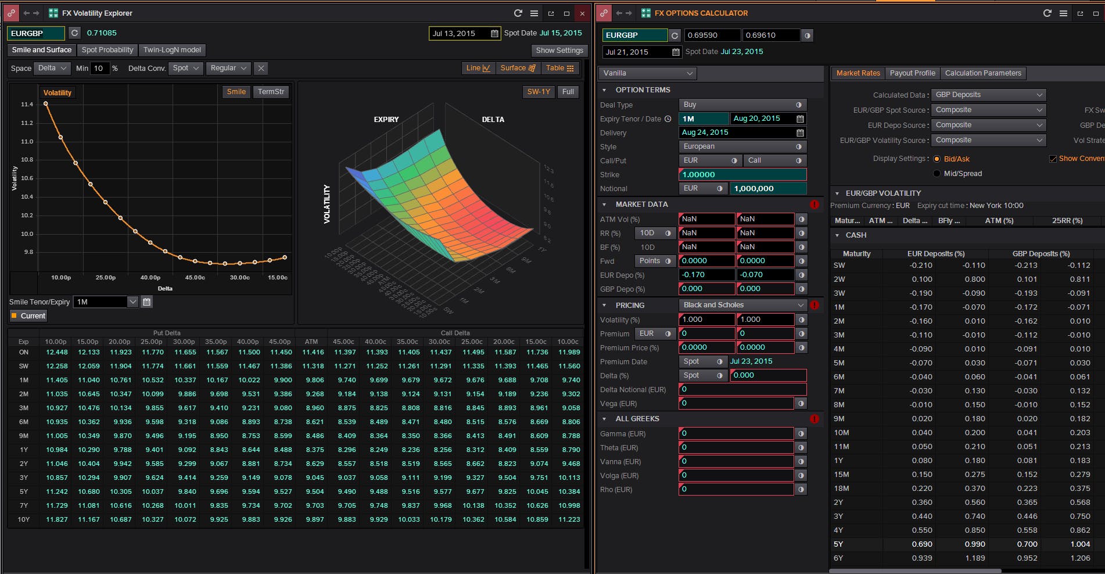Open the Vanilla option type dropdown
This screenshot has height=574, width=1105.
point(647,73)
